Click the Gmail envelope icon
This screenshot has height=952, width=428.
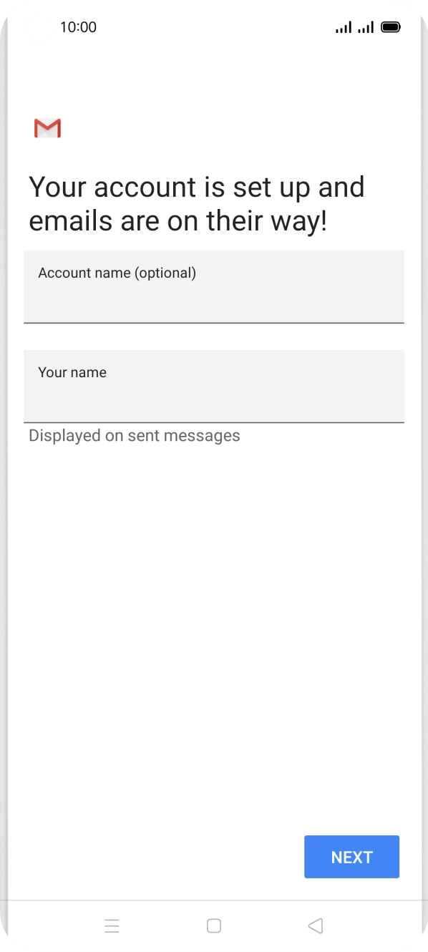47,128
